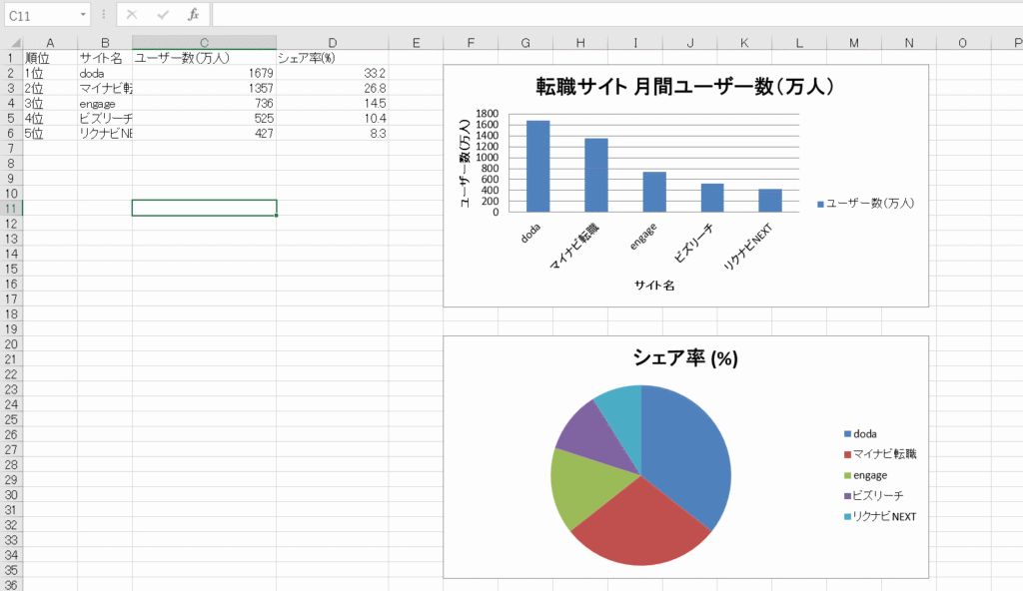1023x591 pixels.
Task: Select column F header
Action: (x=471, y=43)
